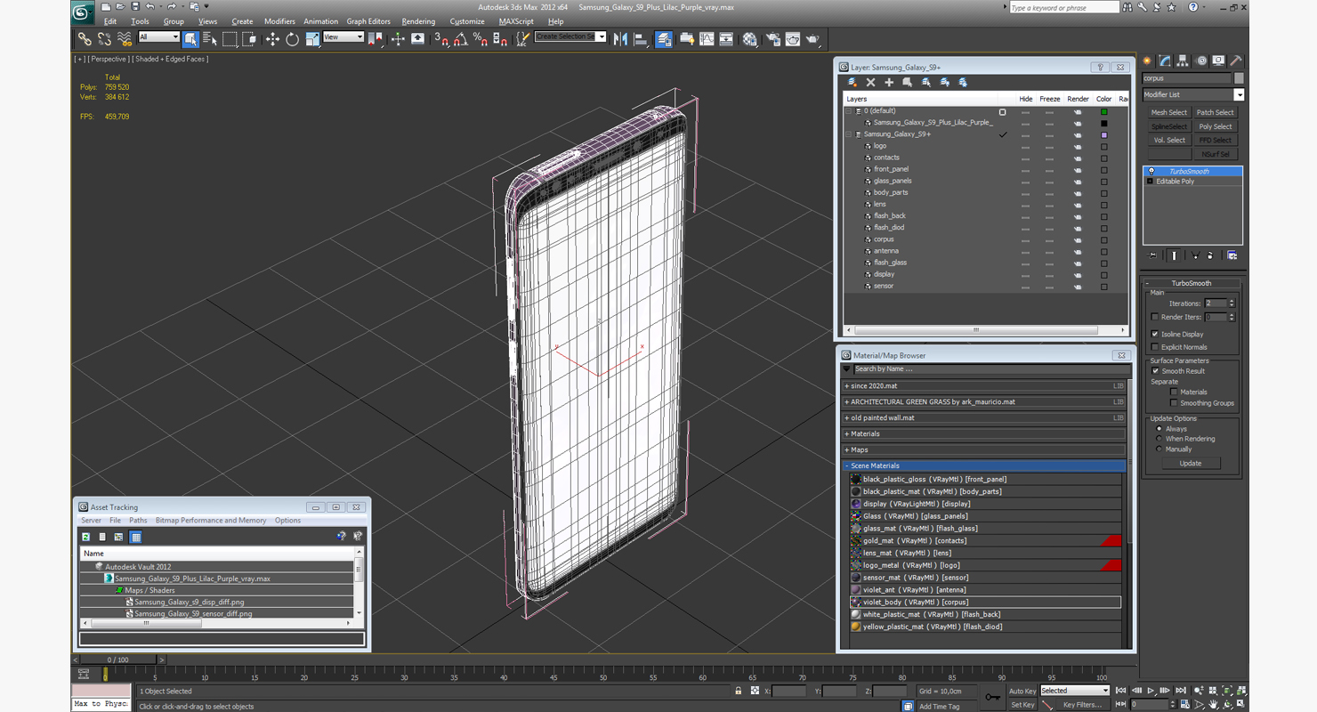Image resolution: width=1317 pixels, height=712 pixels.
Task: Open the MAXScript menu
Action: click(516, 21)
